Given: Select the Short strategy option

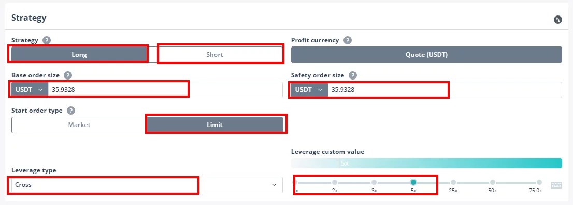Looking at the screenshot, I should pos(214,55).
